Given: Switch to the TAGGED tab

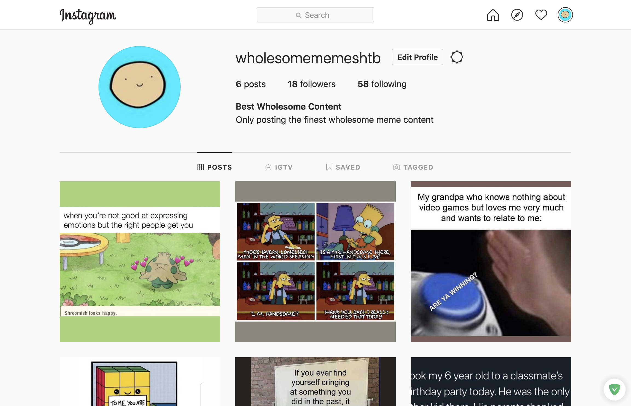Looking at the screenshot, I should click(x=413, y=167).
